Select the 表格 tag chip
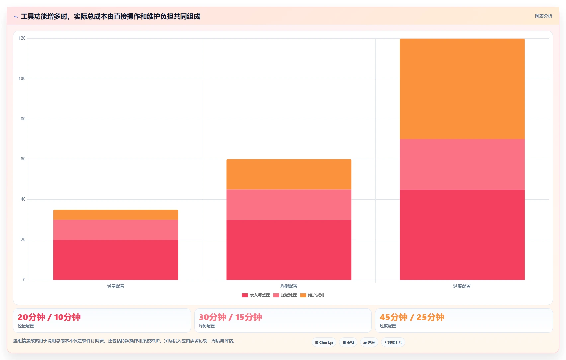The height and width of the screenshot is (360, 566). point(348,342)
